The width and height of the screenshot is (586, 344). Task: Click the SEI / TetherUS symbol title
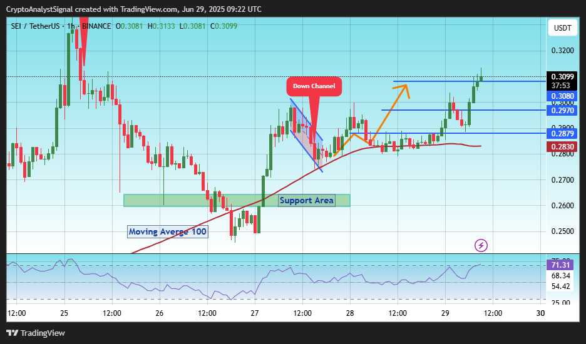[x=35, y=26]
